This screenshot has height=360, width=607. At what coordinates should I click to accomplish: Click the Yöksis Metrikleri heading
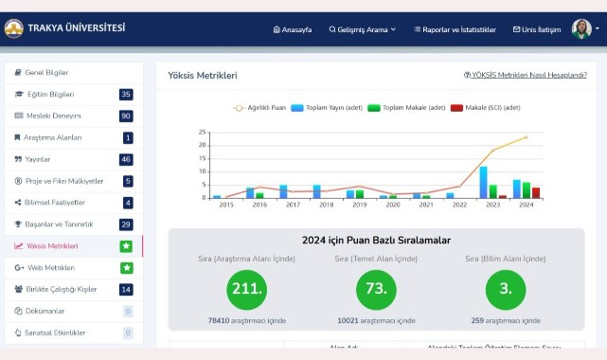point(203,76)
